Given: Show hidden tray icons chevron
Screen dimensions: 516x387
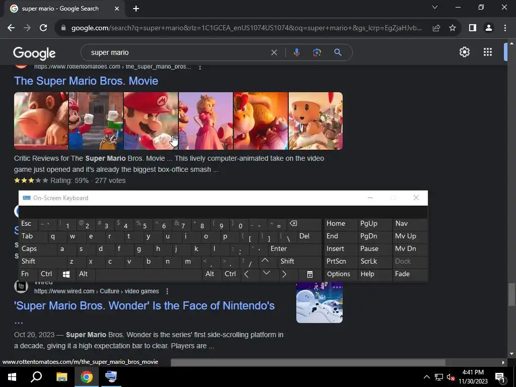Looking at the screenshot, I should click(x=426, y=377).
